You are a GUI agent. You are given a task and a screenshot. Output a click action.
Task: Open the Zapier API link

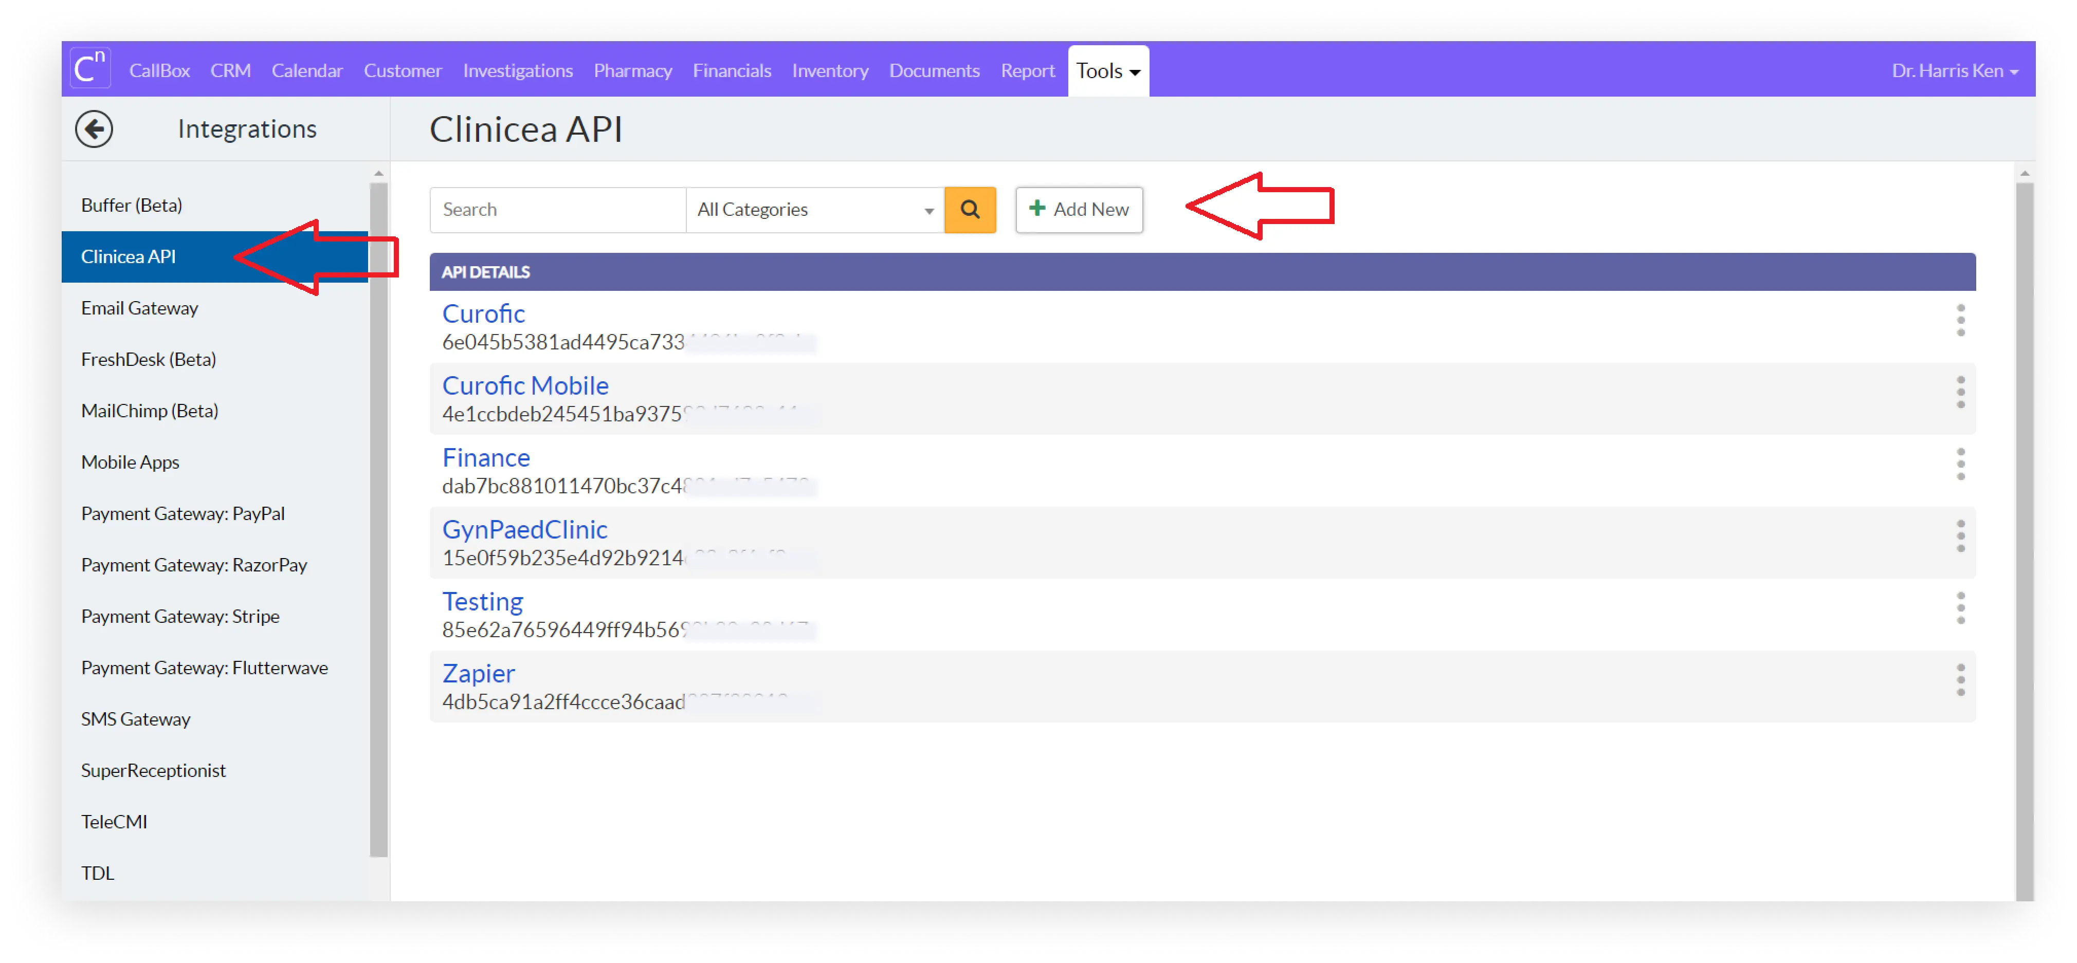pyautogui.click(x=478, y=674)
